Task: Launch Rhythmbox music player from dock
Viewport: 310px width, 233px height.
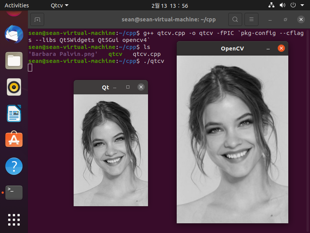Action: (x=14, y=87)
